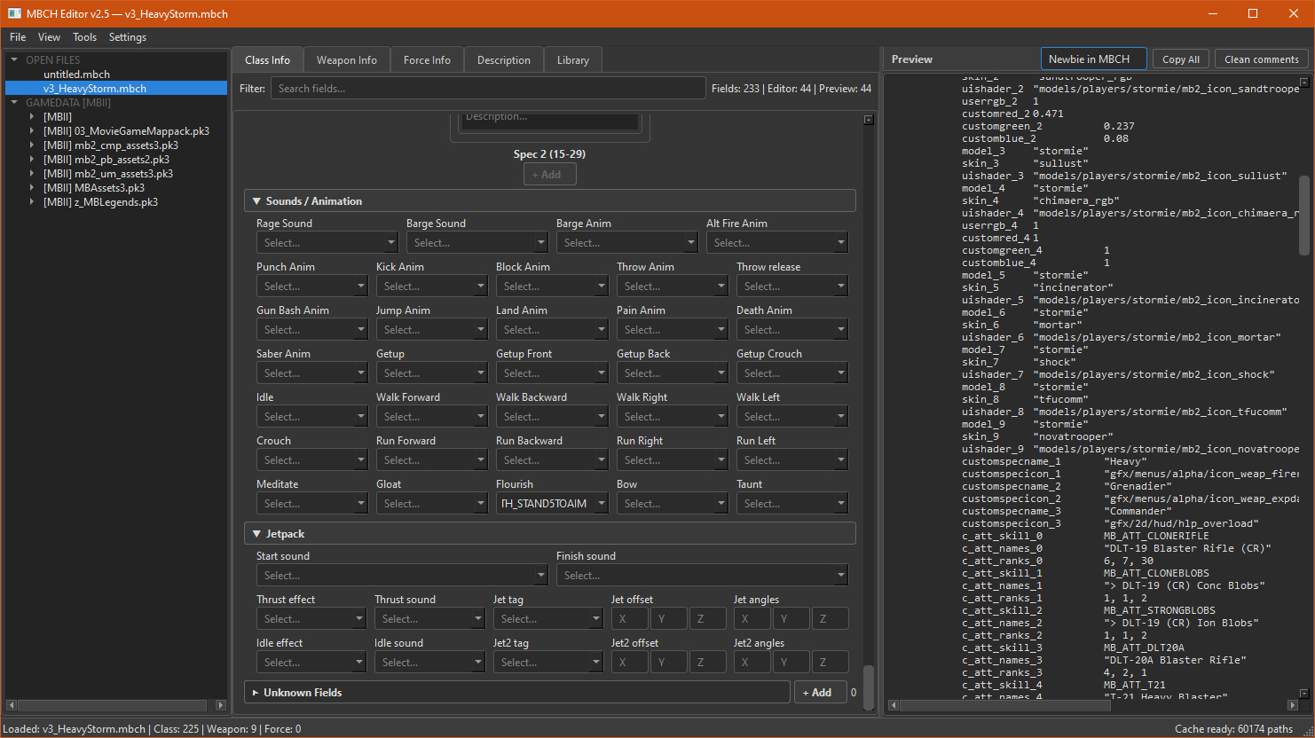Click the Preview panel's scroll-down arrow

(x=1304, y=694)
